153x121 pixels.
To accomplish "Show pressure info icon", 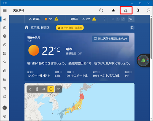I will [99, 72].
